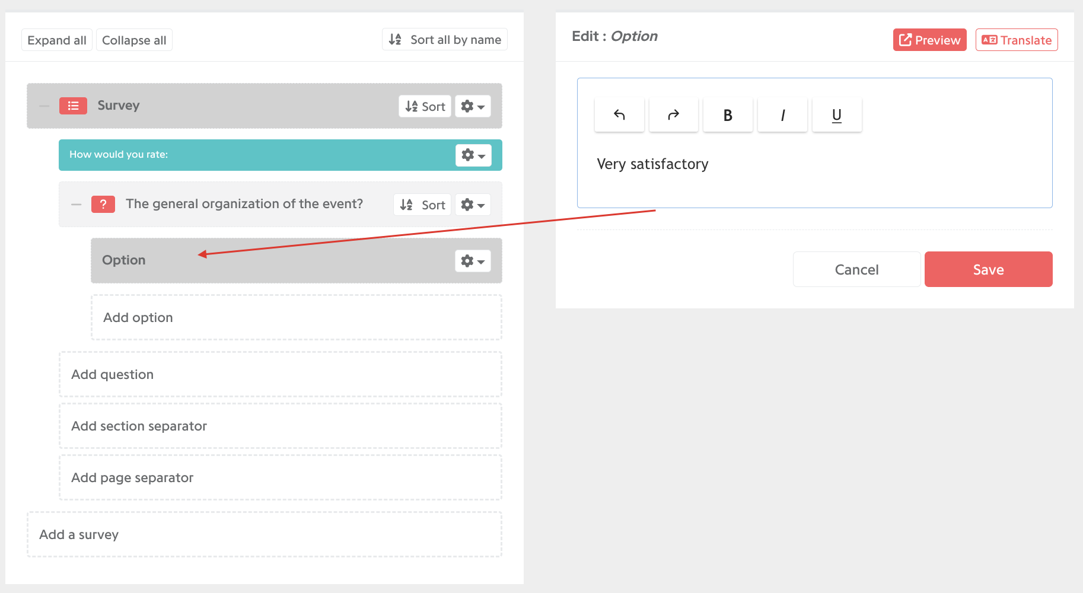
Task: Open the Translate button
Action: [x=1017, y=40]
